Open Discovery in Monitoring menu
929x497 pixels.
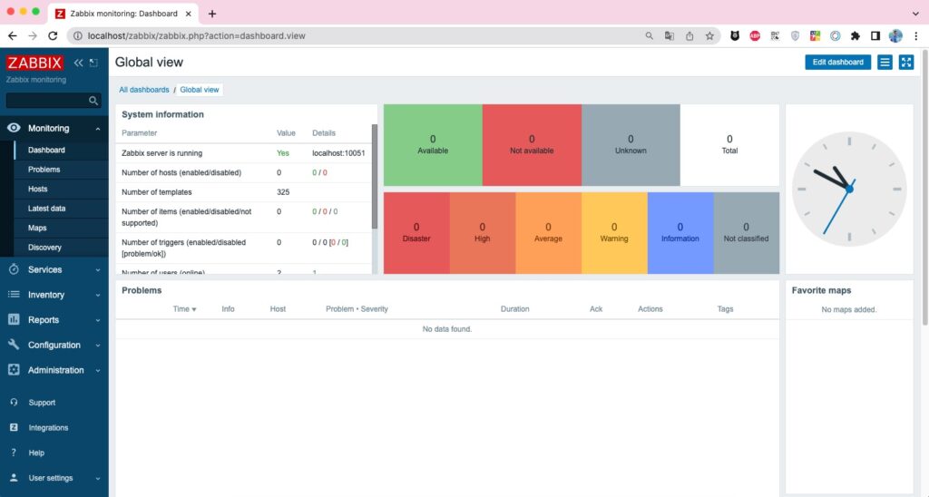[44, 248]
